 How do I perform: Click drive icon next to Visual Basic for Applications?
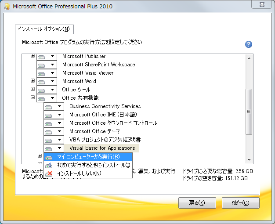tap(48, 149)
